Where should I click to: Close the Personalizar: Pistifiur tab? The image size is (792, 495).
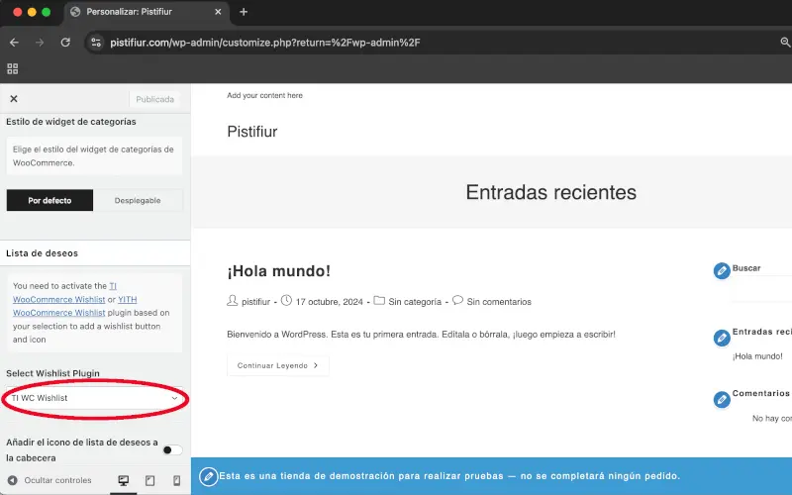[218, 12]
